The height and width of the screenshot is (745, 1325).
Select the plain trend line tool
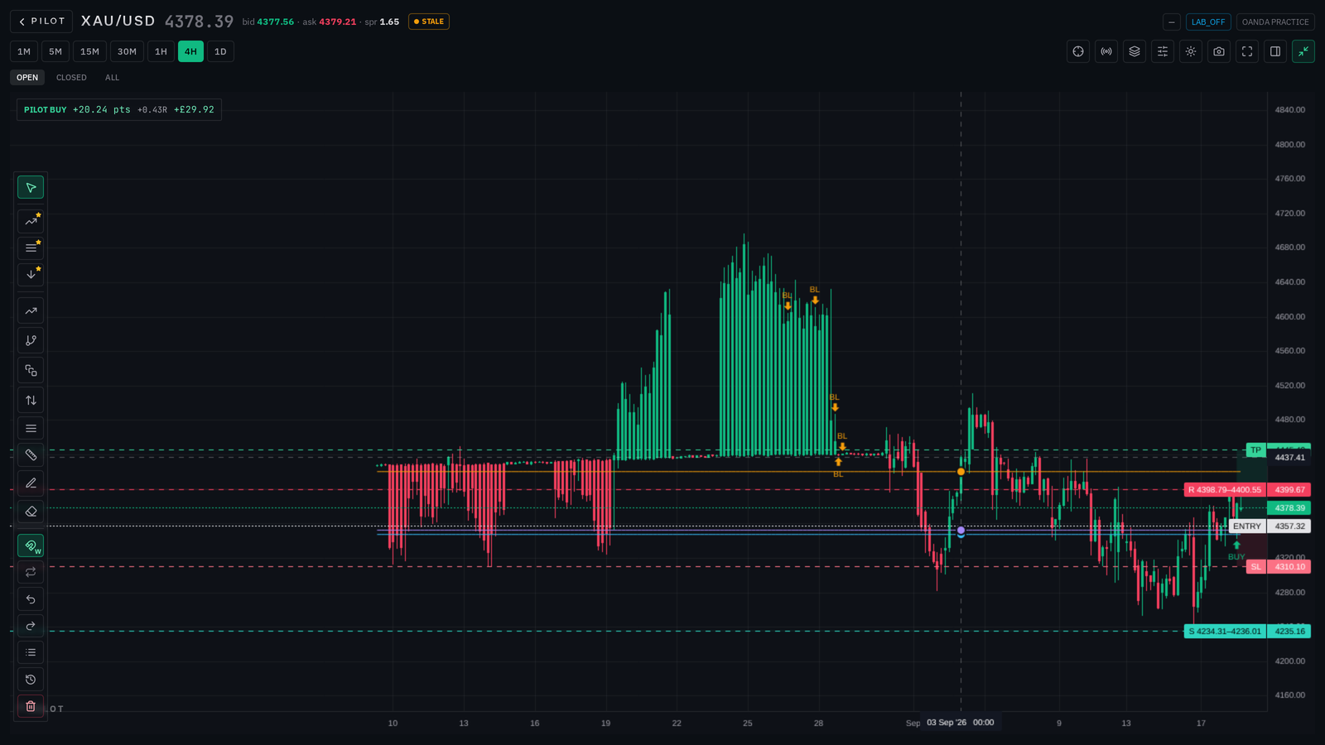coord(31,310)
